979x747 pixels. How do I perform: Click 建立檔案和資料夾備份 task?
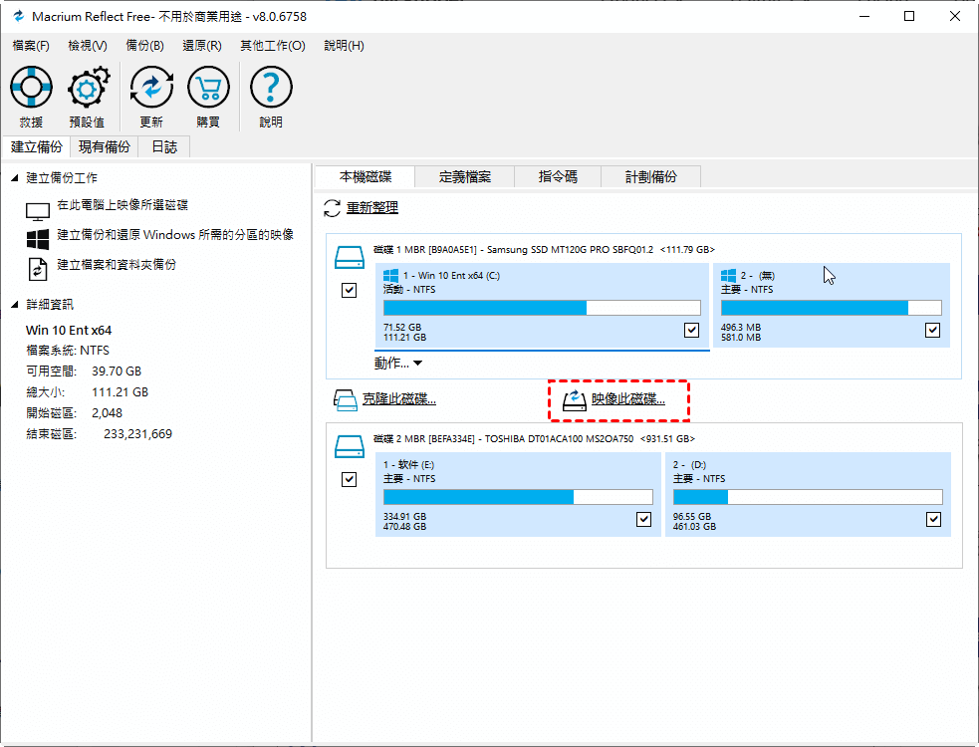[117, 265]
